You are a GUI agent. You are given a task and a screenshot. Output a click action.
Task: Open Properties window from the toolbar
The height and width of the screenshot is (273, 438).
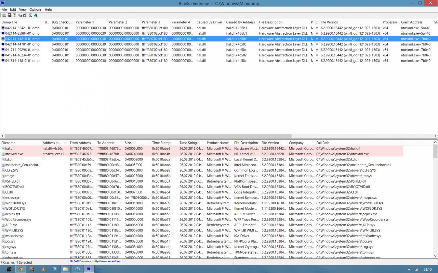click(x=25, y=15)
